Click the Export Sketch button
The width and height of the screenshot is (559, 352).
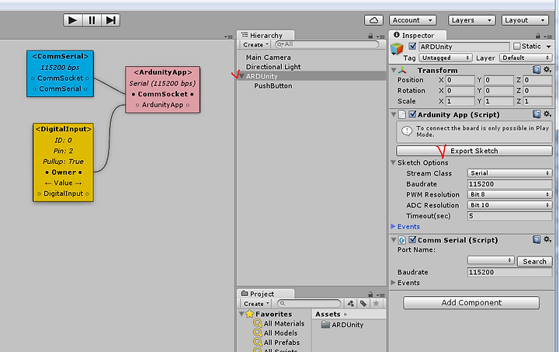[x=474, y=151]
